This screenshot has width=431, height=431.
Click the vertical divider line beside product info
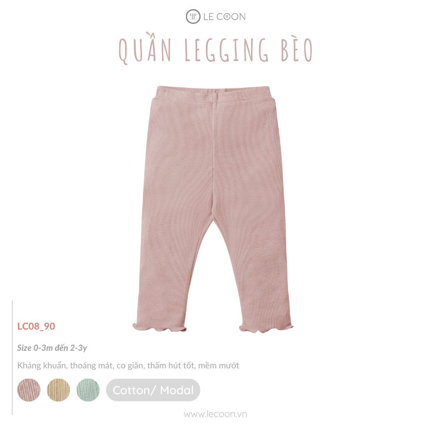12,358
